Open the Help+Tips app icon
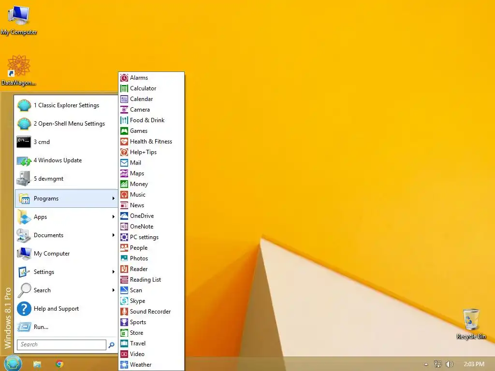This screenshot has height=371, width=495. click(x=124, y=152)
